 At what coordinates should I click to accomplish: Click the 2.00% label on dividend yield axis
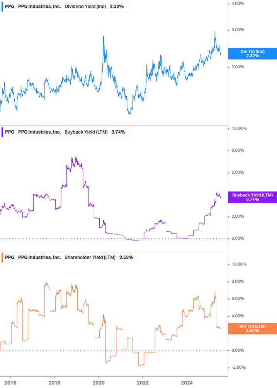click(x=238, y=67)
